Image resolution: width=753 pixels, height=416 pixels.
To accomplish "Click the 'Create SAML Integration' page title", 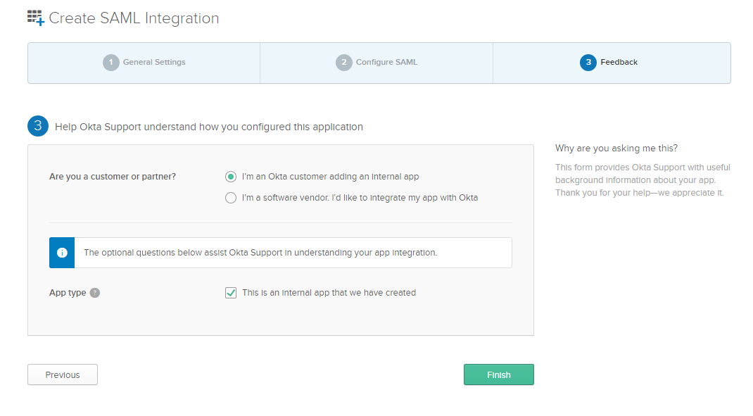I will 134,18.
